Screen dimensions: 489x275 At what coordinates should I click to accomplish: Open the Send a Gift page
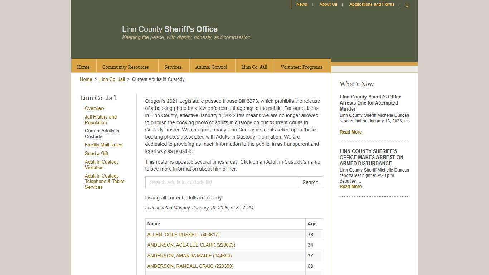96,153
